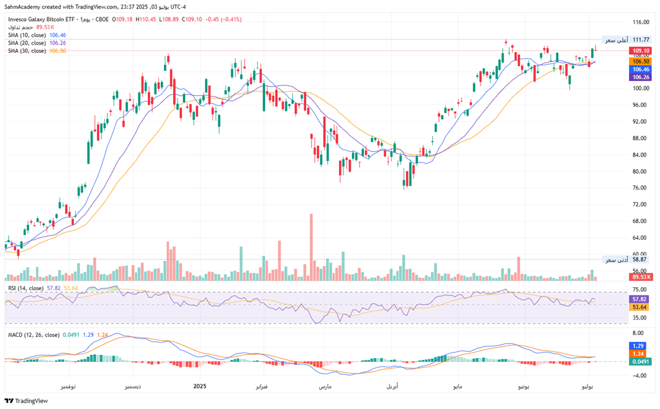Click the 76.00 price axis label

(641, 188)
